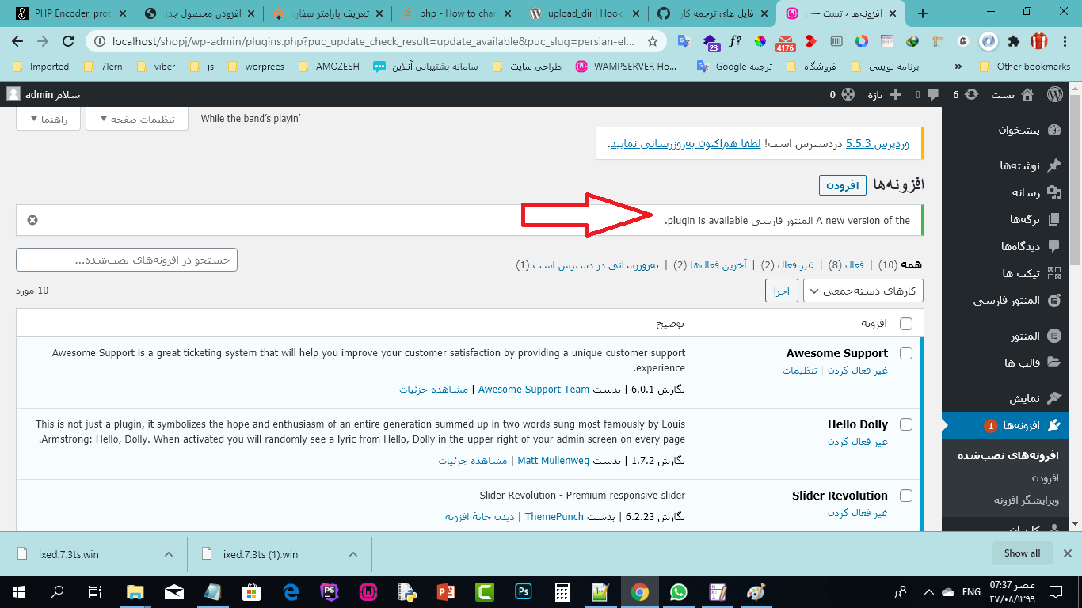This screenshot has width=1082, height=608.
Task: Open Chrome extensions puzzle icon
Action: tap(1013, 41)
